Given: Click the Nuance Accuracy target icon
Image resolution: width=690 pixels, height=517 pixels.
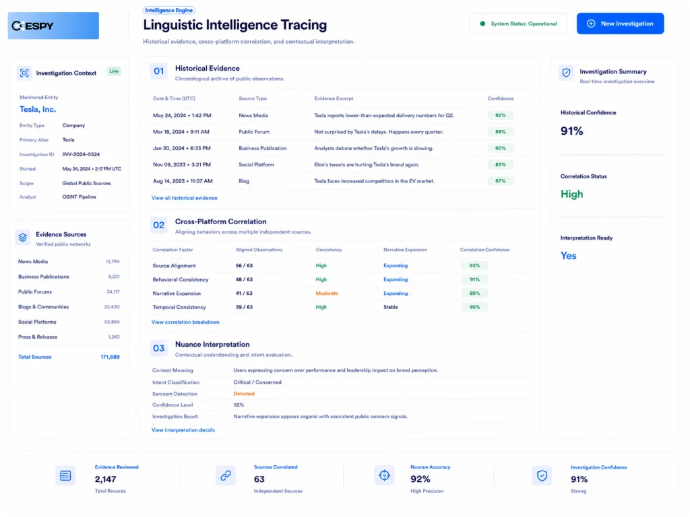Looking at the screenshot, I should pos(384,475).
